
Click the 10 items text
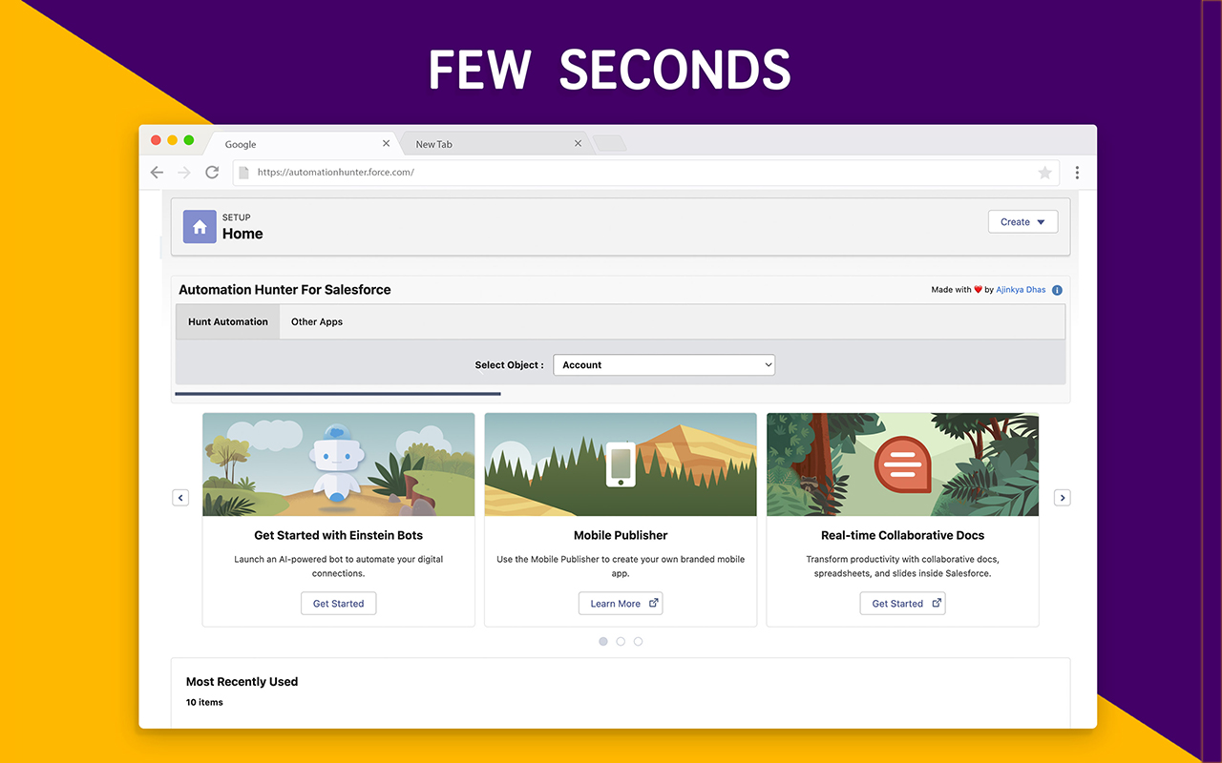coord(204,703)
